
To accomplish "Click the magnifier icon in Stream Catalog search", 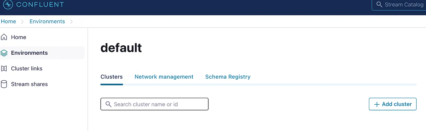I will (x=379, y=5).
